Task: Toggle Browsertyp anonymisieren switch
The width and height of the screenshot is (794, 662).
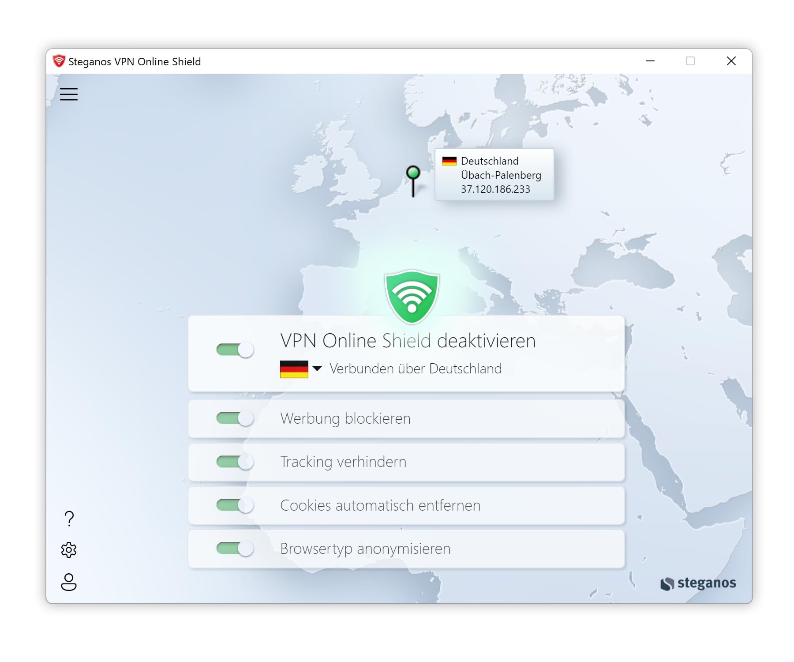Action: (x=235, y=549)
